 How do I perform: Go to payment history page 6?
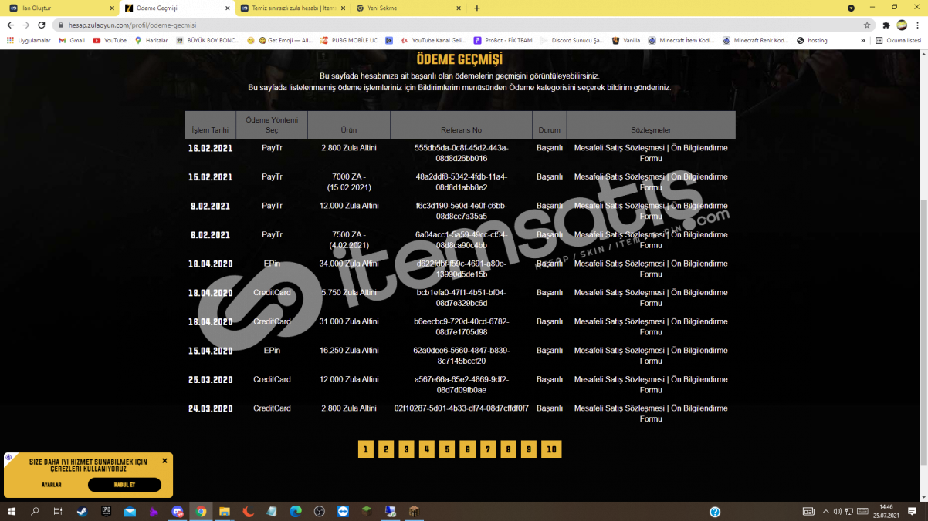pyautogui.click(x=467, y=449)
